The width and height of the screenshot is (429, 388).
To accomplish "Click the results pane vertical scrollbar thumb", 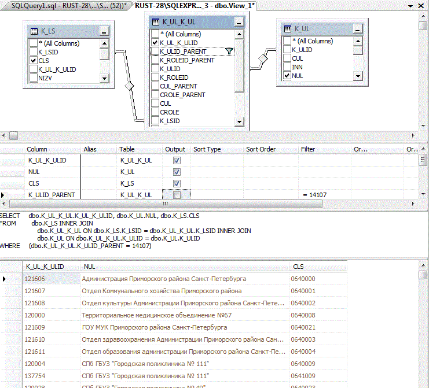I will (423, 275).
